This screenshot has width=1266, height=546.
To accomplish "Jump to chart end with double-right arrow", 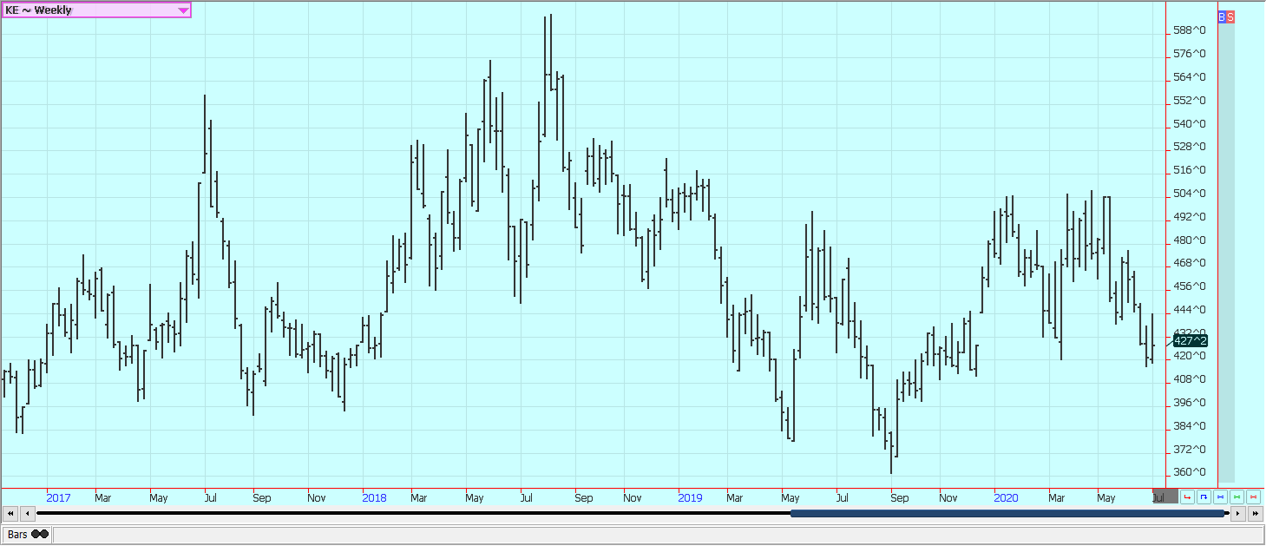I will pos(1256,514).
